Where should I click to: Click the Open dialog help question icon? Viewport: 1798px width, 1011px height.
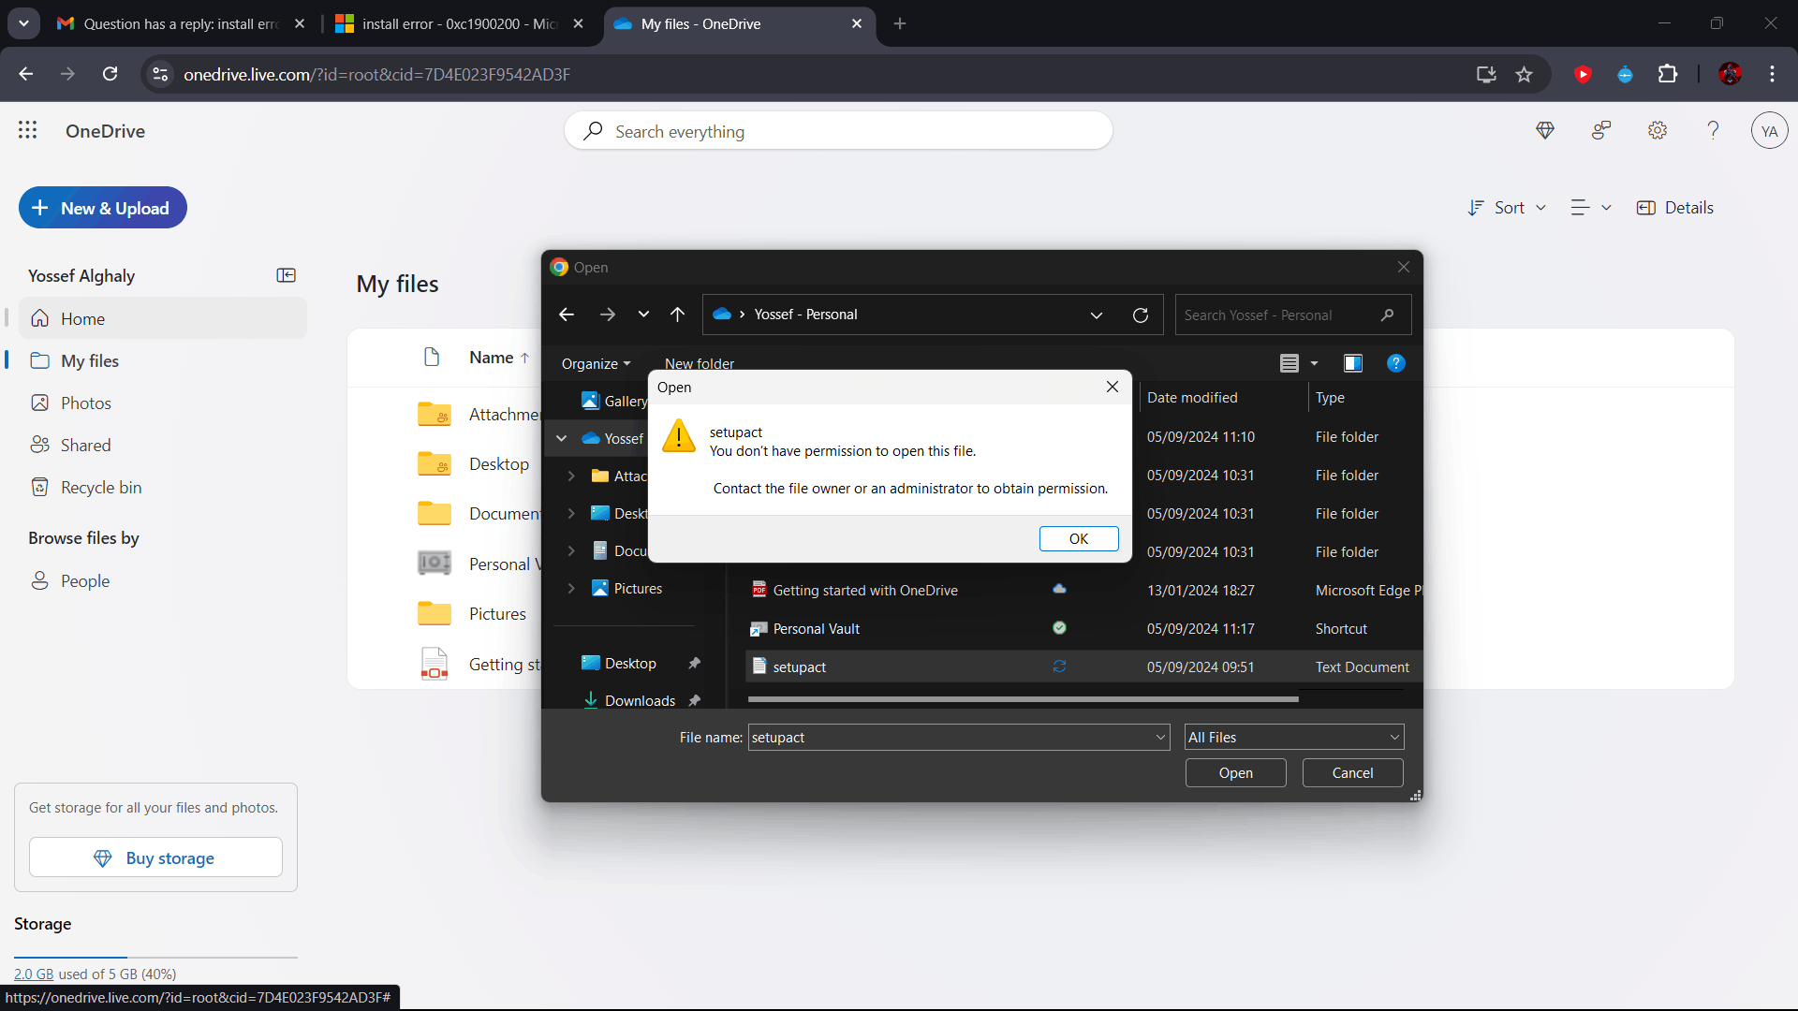[x=1395, y=363]
